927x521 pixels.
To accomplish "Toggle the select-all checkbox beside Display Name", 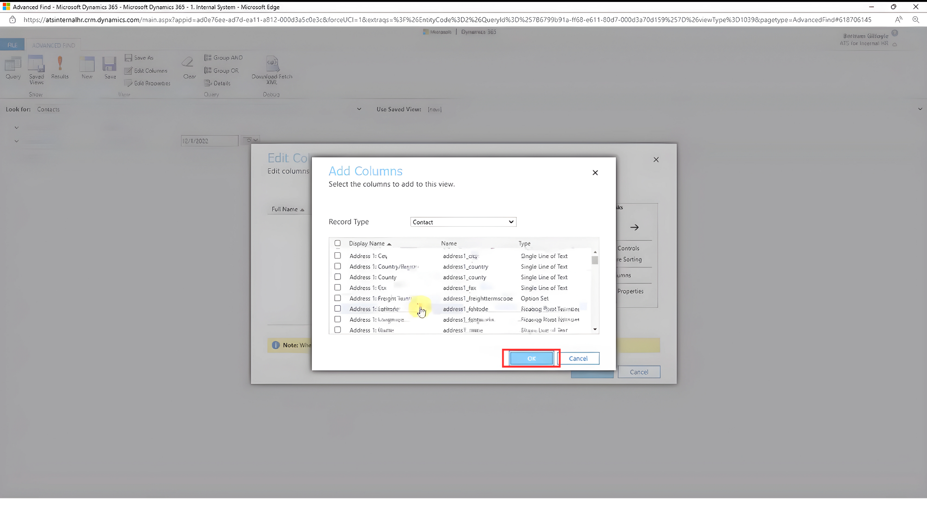I will (x=337, y=244).
